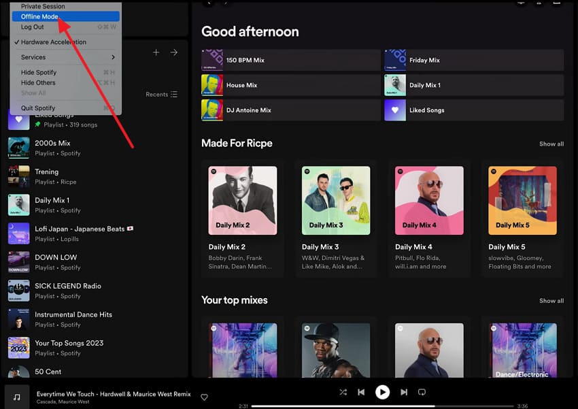Click Liked Songs heart icon tile

coord(395,110)
